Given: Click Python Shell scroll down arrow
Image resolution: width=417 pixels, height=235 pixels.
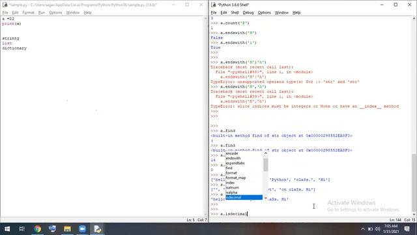Looking at the screenshot, I should [x=414, y=214].
